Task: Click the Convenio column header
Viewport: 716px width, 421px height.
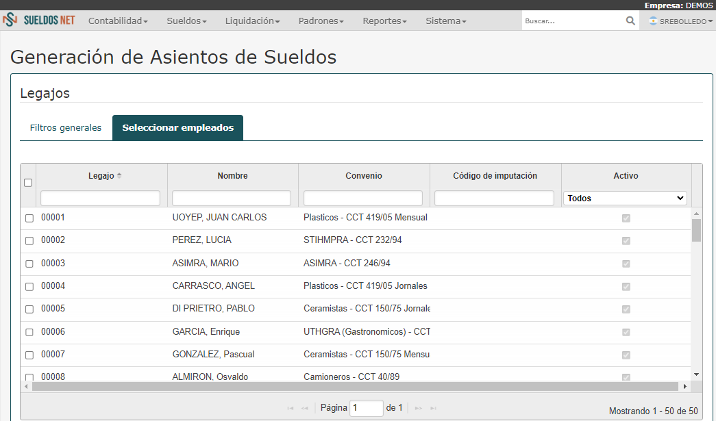Action: [x=363, y=176]
